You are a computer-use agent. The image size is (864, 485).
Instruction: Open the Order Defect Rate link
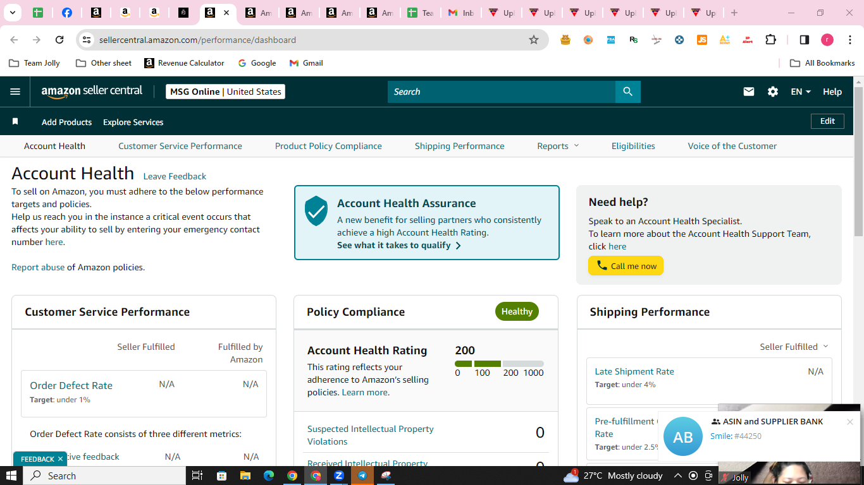(x=71, y=385)
